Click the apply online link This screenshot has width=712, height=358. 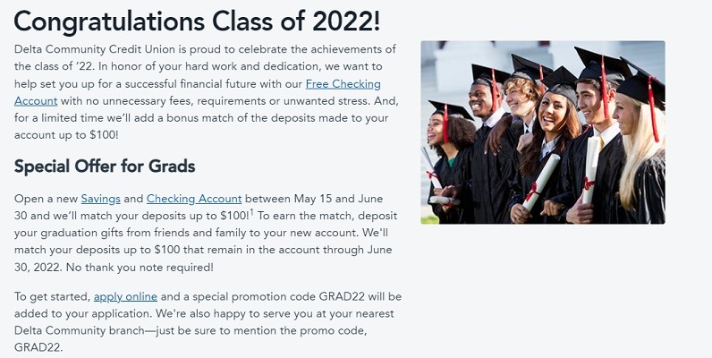[125, 296]
